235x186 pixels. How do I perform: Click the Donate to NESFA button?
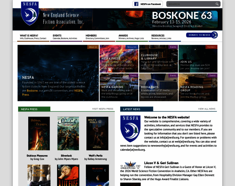tap(202, 35)
